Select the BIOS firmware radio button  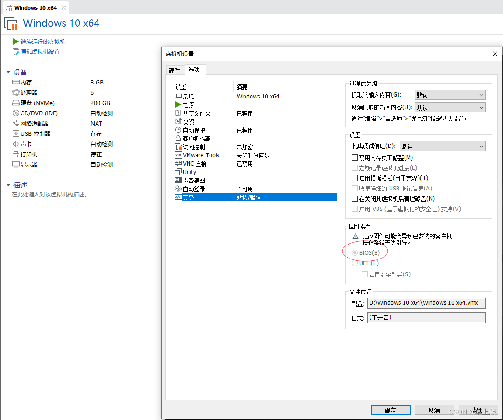pos(355,252)
